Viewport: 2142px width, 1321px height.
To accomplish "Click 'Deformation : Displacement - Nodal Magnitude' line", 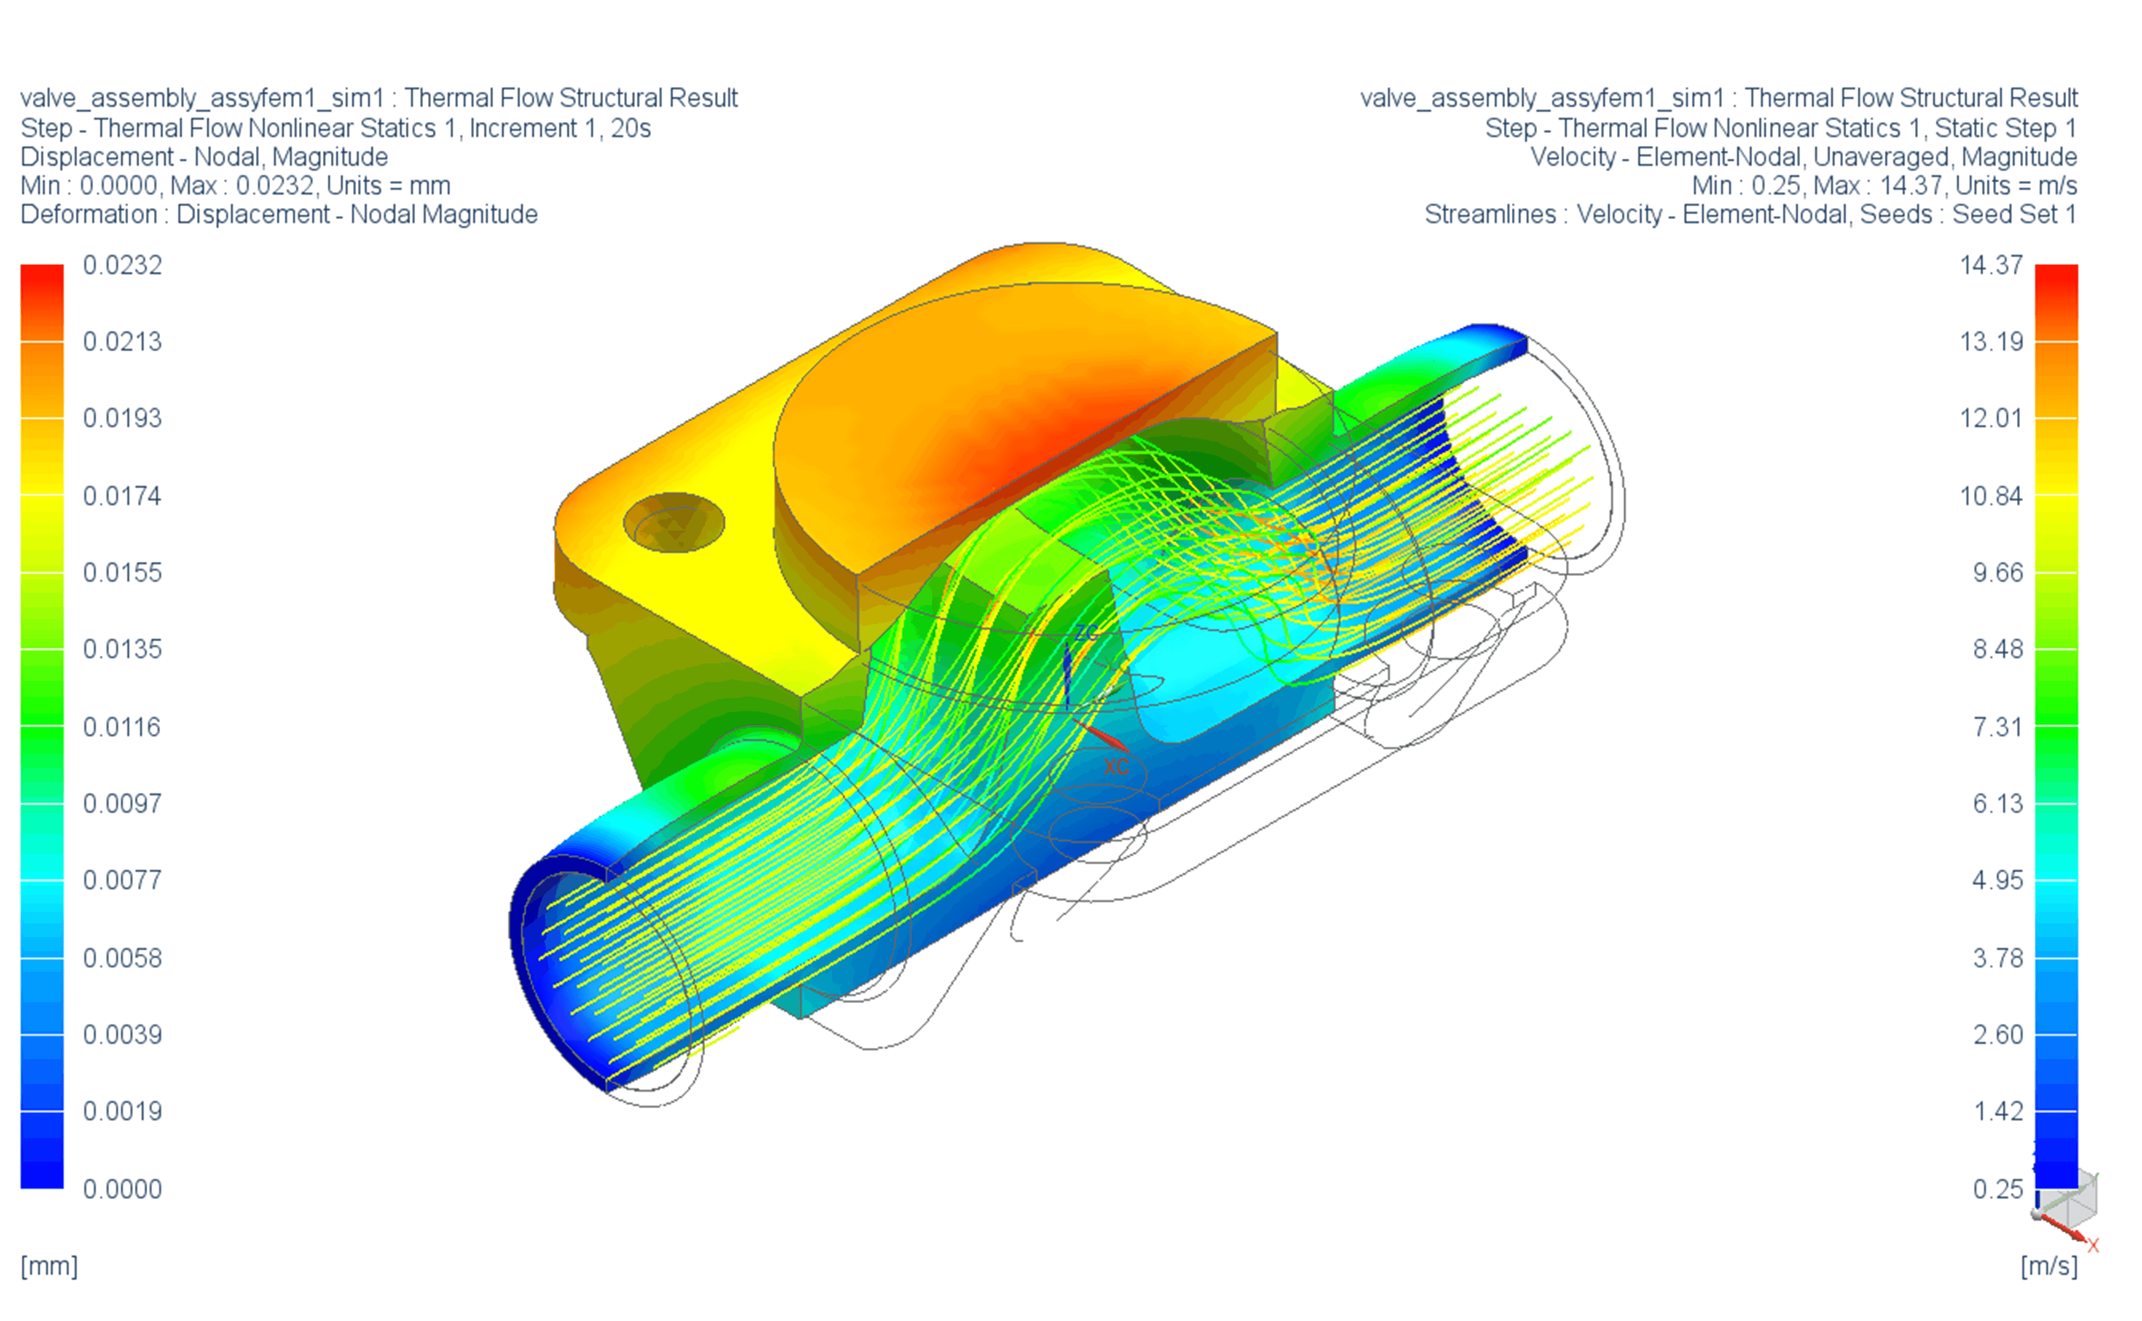I will [279, 215].
